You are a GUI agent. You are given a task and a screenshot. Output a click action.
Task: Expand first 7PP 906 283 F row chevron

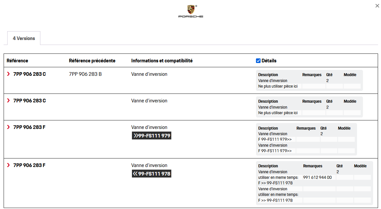(9, 127)
